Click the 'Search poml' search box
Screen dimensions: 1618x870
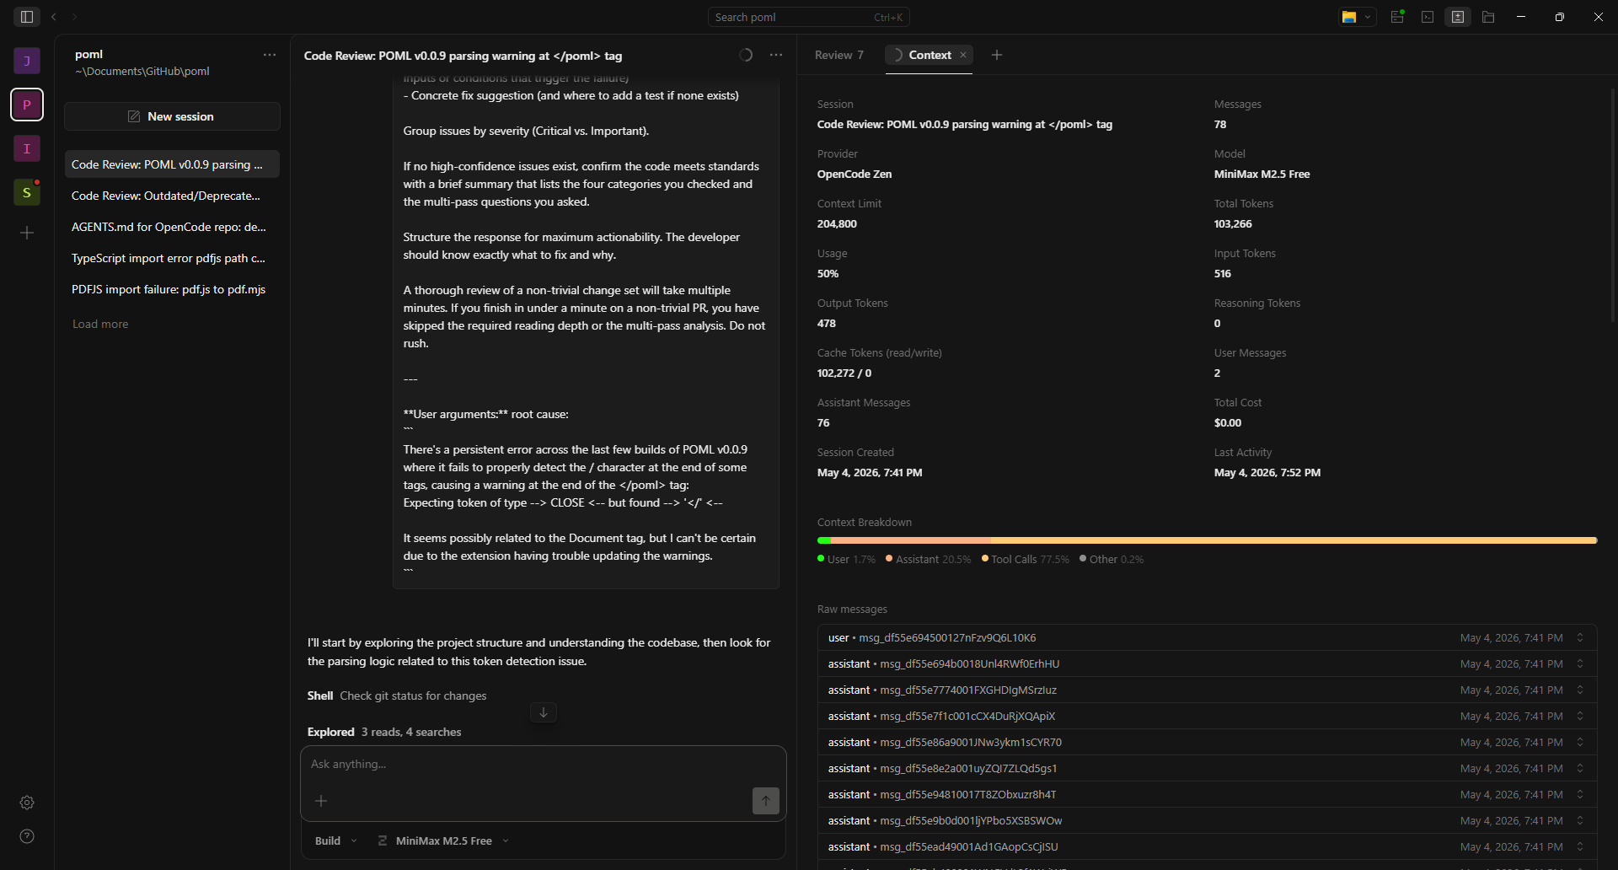coord(808,17)
